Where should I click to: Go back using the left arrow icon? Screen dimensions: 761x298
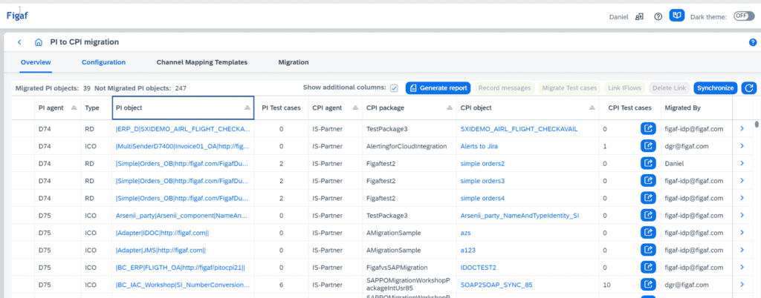[19, 42]
